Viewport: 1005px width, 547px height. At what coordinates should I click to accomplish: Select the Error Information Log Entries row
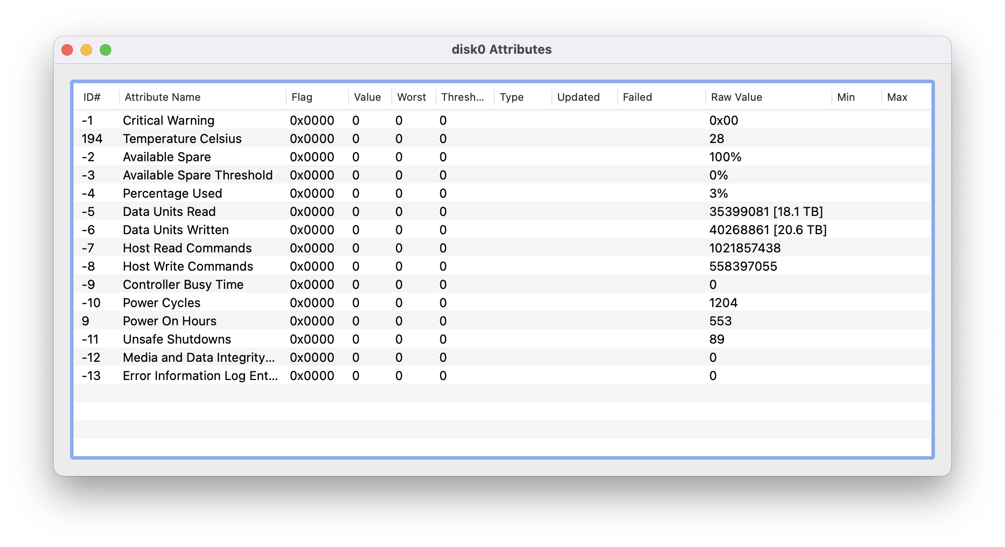pos(200,376)
